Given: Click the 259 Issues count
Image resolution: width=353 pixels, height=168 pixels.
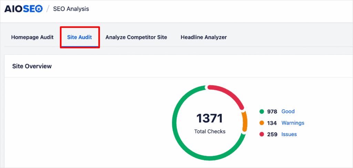Looking at the screenshot, I should [272, 135].
